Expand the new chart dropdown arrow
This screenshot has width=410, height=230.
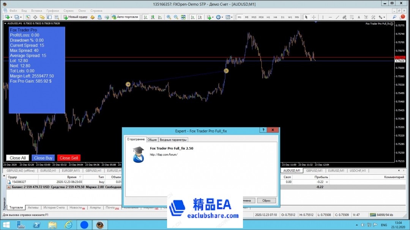(x=11, y=17)
